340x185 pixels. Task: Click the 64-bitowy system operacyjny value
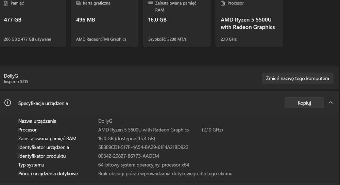click(x=143, y=165)
